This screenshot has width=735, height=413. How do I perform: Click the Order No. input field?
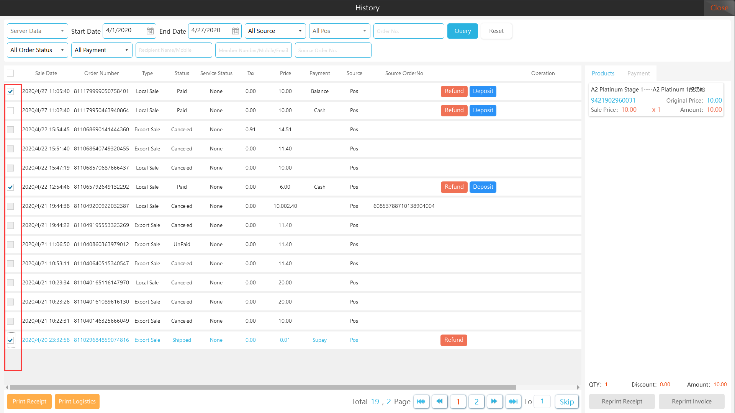click(408, 31)
